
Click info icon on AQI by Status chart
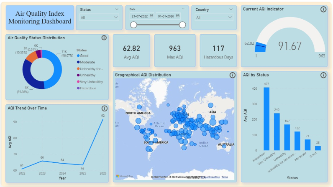point(323,75)
